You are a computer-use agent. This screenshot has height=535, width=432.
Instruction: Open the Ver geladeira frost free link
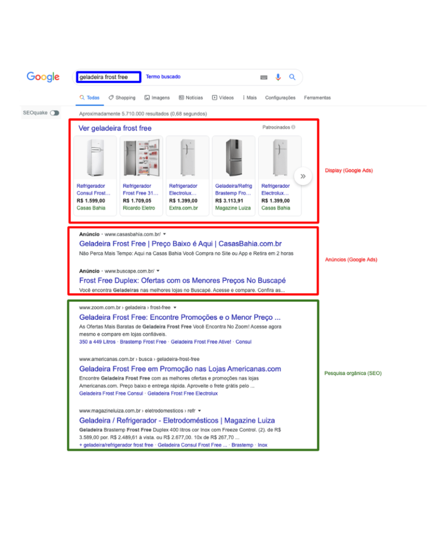click(115, 129)
